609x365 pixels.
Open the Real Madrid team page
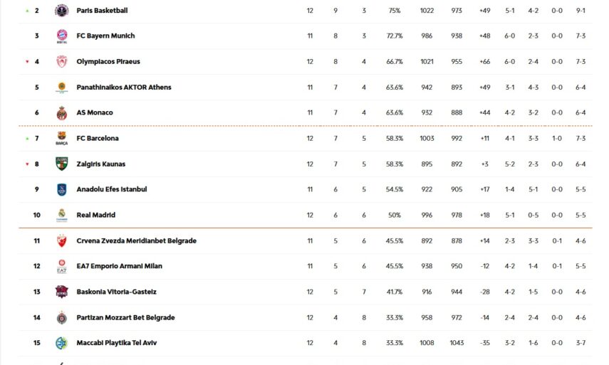click(95, 215)
